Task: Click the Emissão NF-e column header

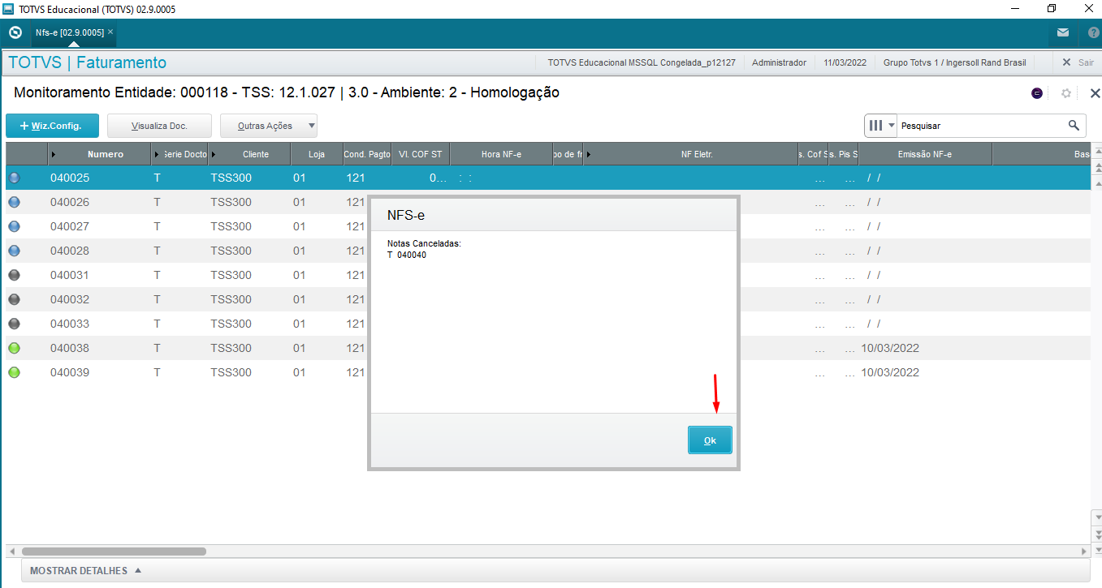Action: coord(925,154)
